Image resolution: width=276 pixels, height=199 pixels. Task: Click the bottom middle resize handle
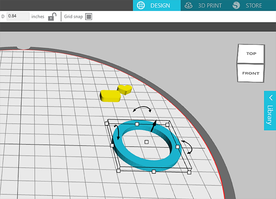[x=154, y=172]
